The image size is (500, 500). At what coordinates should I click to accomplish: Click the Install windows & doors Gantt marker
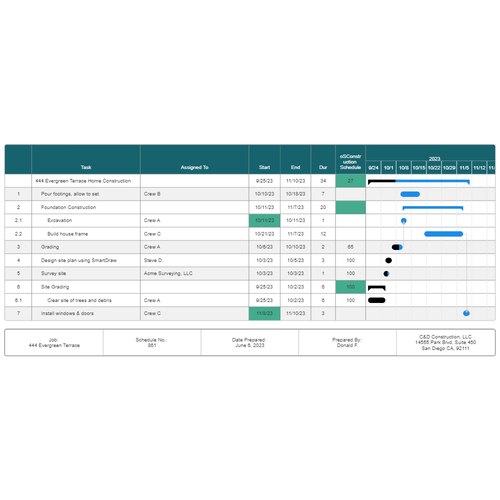(x=466, y=313)
